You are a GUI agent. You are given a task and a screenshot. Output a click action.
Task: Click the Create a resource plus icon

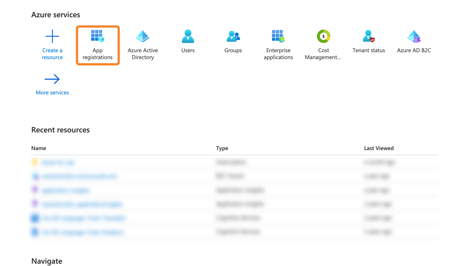[x=52, y=36]
